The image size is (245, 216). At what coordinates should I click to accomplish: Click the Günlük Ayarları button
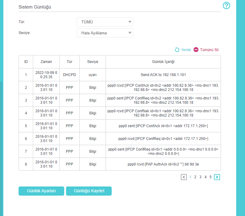[x=41, y=191]
